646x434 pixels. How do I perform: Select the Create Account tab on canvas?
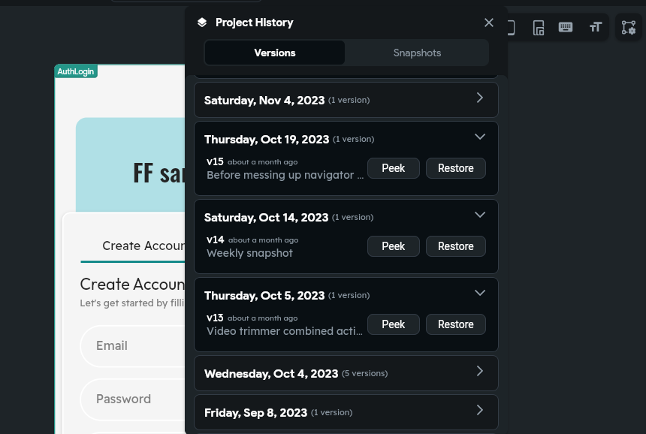143,246
